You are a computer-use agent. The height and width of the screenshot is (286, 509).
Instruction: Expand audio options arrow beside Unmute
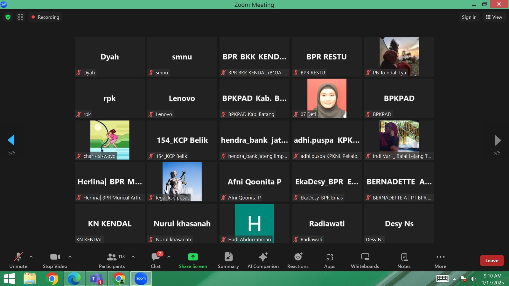tap(31, 257)
